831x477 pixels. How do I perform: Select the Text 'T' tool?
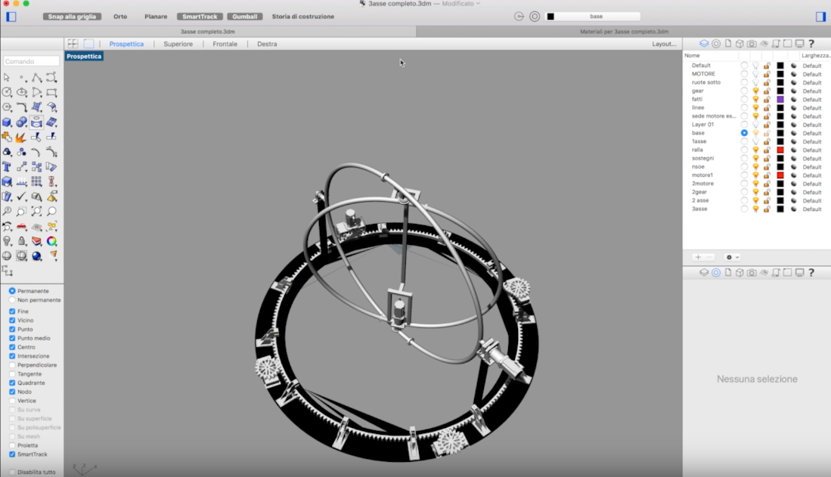point(7,167)
